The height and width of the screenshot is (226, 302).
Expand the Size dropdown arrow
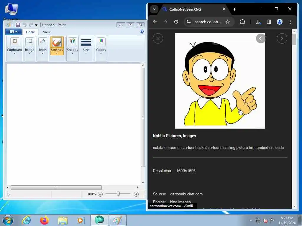click(86, 54)
